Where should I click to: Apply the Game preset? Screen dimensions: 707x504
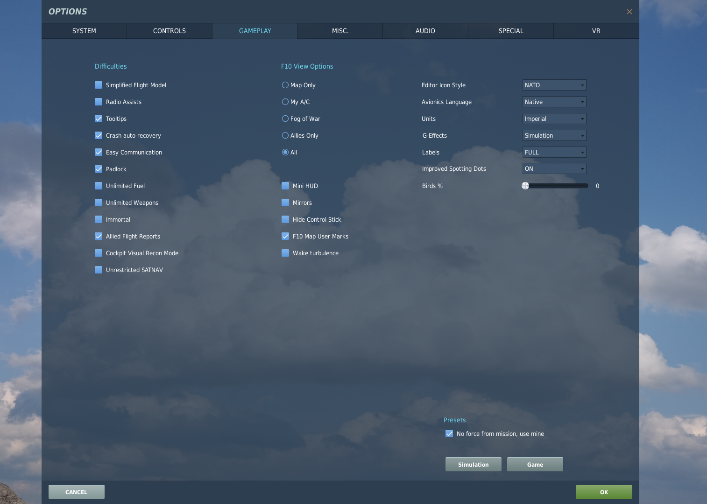(535, 464)
